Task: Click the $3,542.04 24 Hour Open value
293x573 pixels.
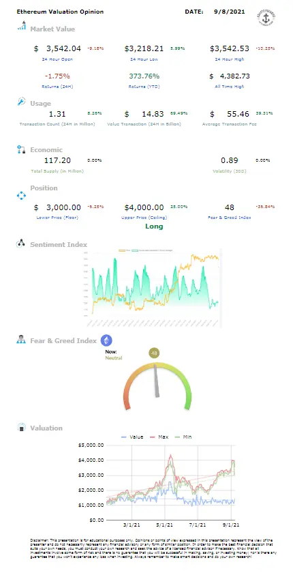Action: [x=57, y=48]
